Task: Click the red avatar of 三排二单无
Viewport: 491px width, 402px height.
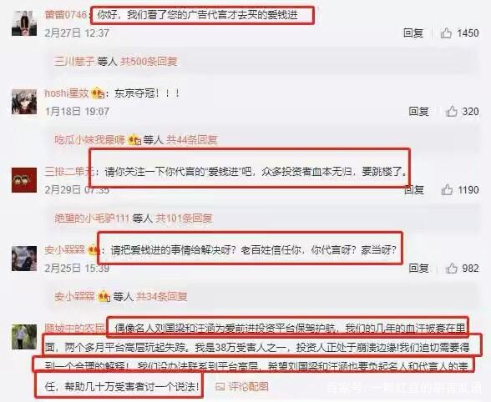Action: pos(24,180)
